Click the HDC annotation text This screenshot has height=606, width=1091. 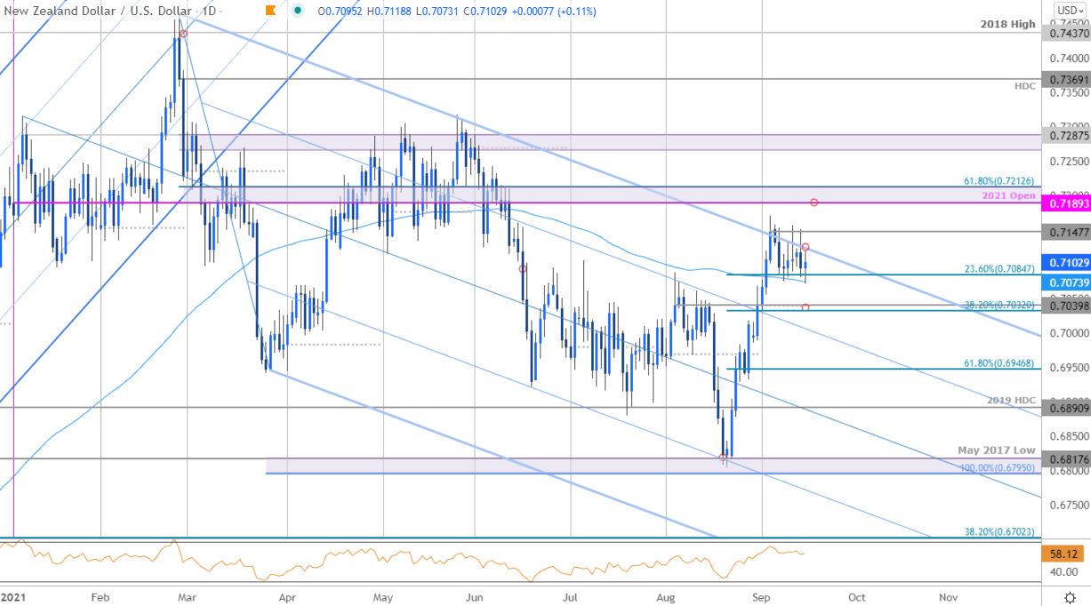click(1025, 87)
